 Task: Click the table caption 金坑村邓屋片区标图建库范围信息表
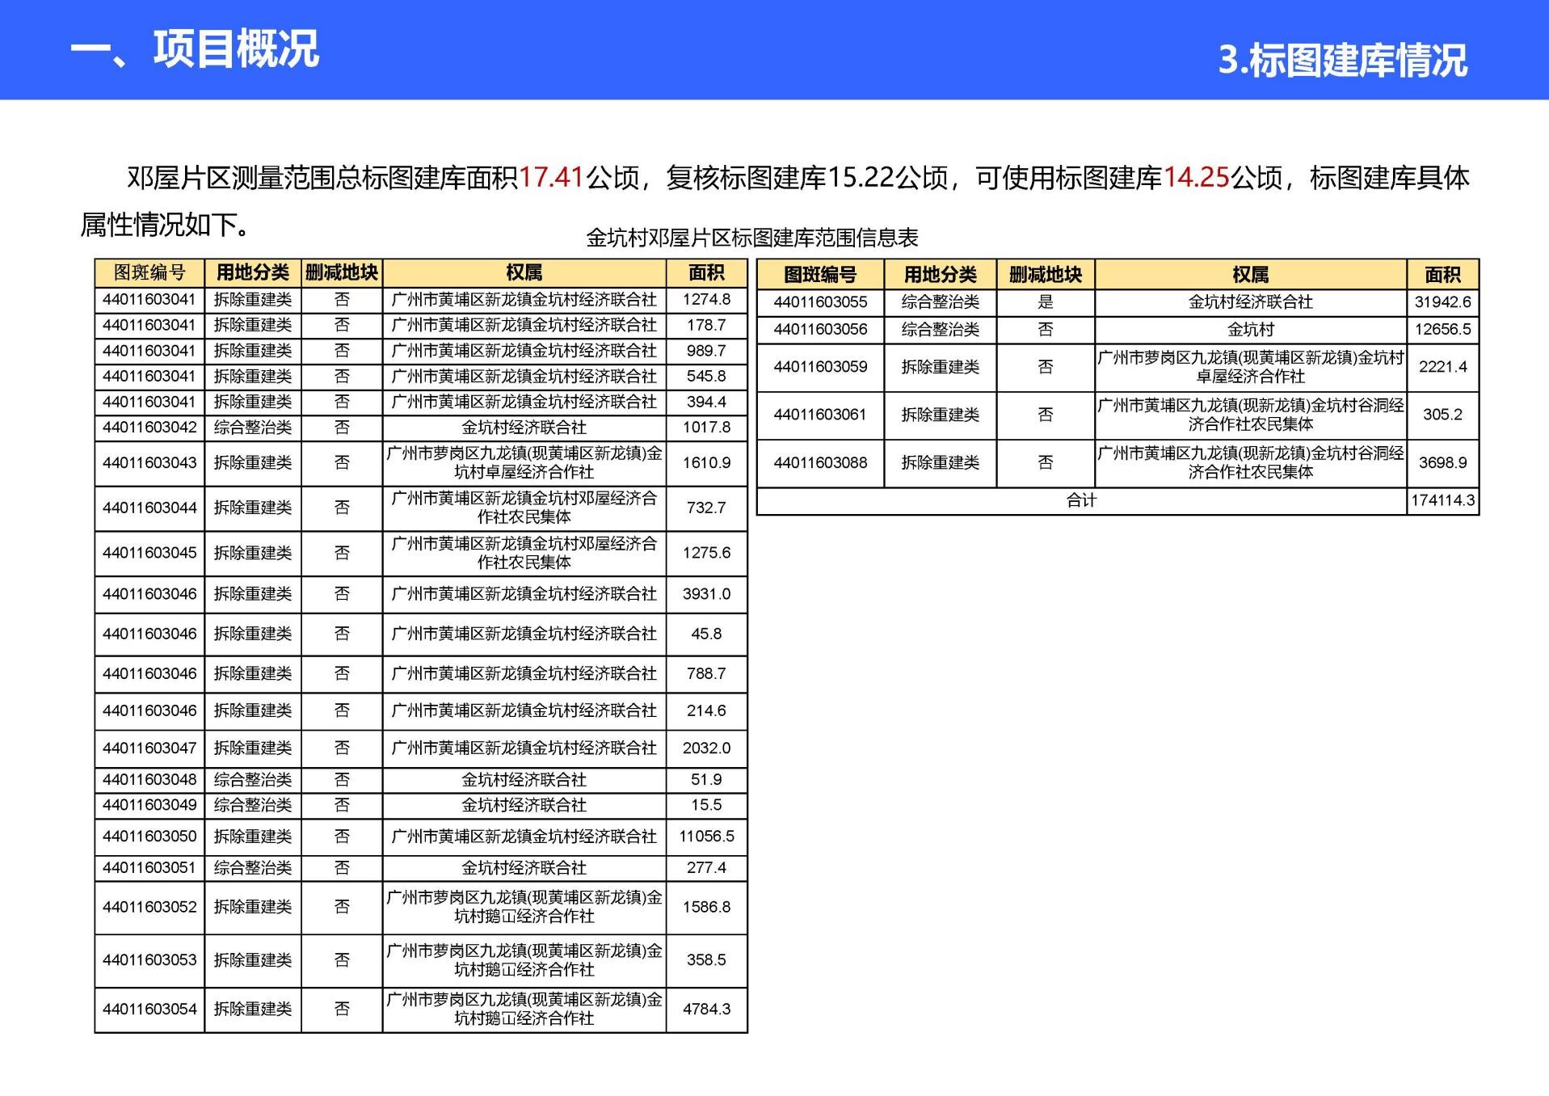pos(751,238)
